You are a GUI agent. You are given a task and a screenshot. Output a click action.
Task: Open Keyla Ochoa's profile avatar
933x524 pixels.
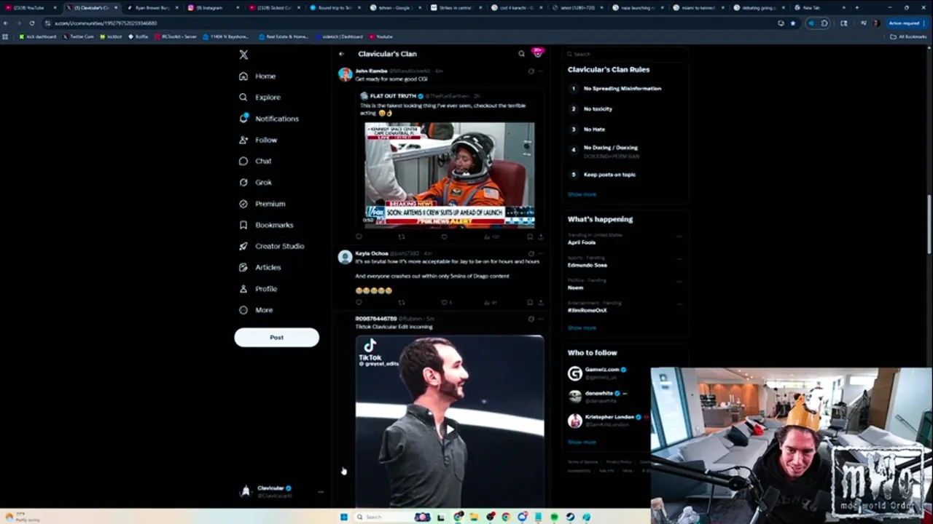346,257
